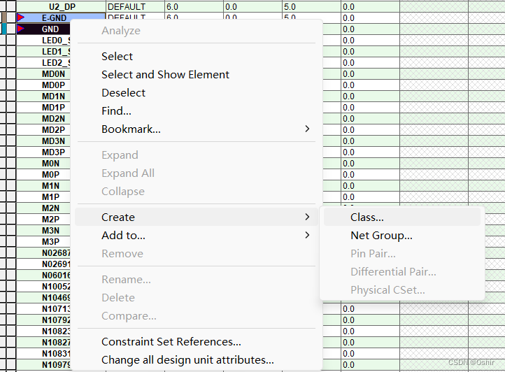505x372 pixels.
Task: Choose Class... from the Create submenu
Action: (367, 217)
